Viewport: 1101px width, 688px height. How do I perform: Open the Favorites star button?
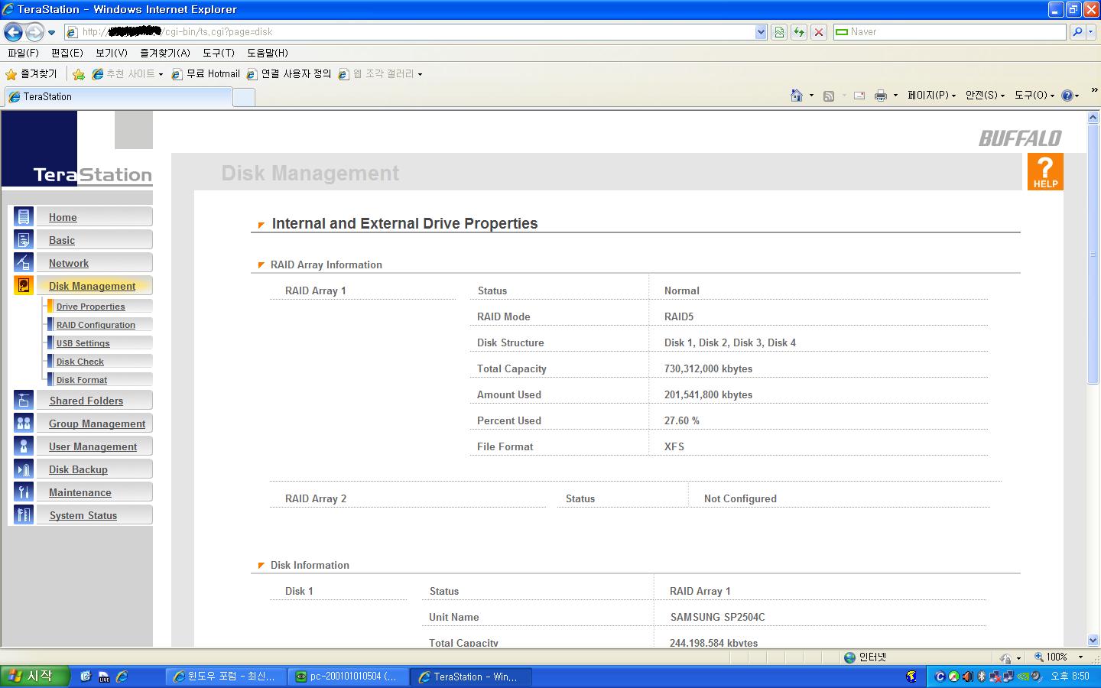31,74
